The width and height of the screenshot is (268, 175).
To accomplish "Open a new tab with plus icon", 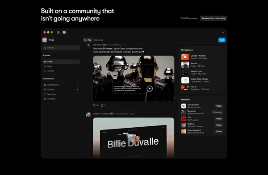I will pyautogui.click(x=223, y=32).
